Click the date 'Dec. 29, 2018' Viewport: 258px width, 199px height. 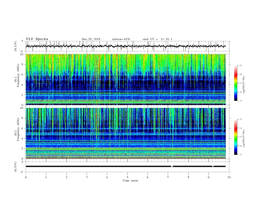click(91, 39)
